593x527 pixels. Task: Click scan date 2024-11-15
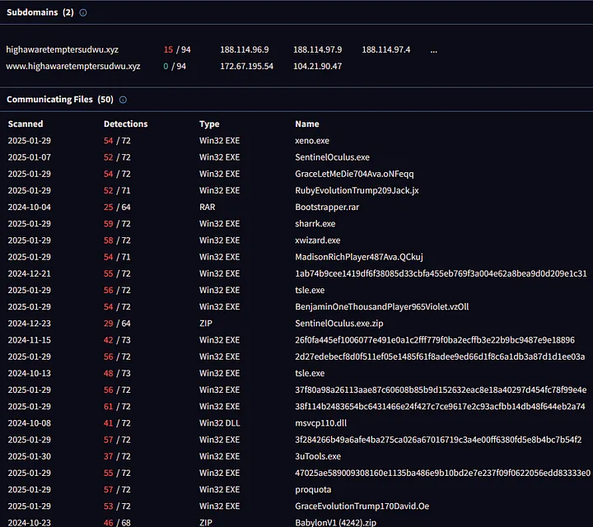[x=29, y=340]
